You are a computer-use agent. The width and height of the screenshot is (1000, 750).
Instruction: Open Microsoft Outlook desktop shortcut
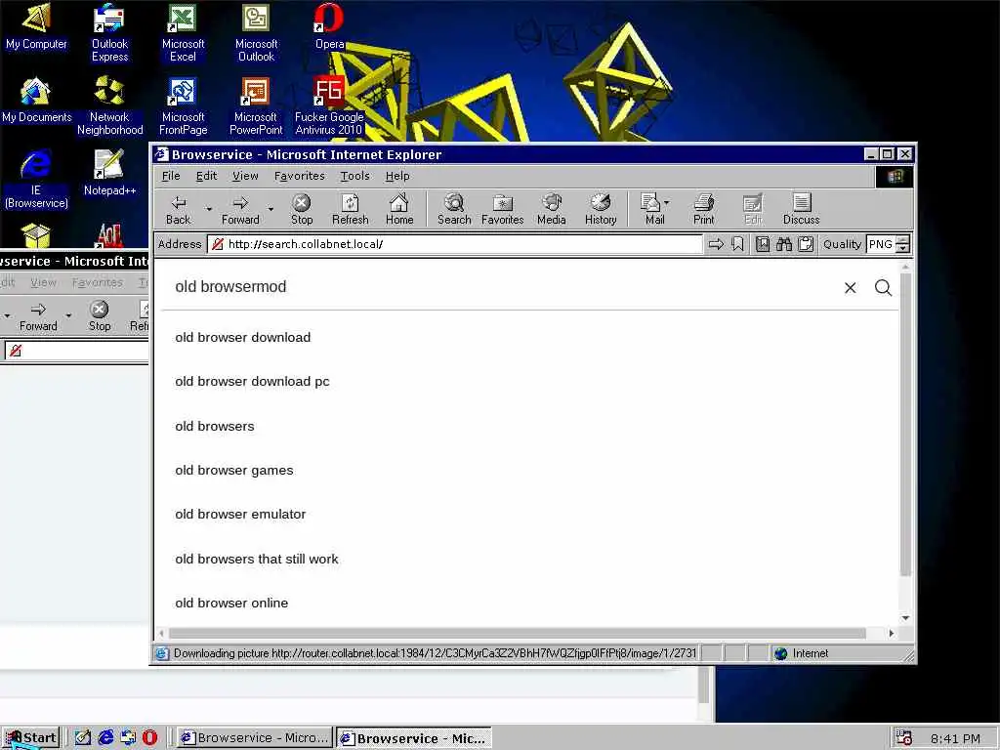(x=256, y=32)
